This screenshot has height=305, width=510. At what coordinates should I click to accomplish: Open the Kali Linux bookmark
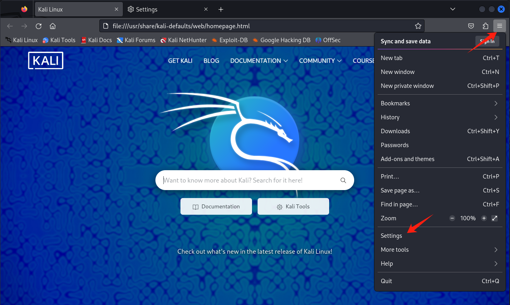[x=21, y=40]
